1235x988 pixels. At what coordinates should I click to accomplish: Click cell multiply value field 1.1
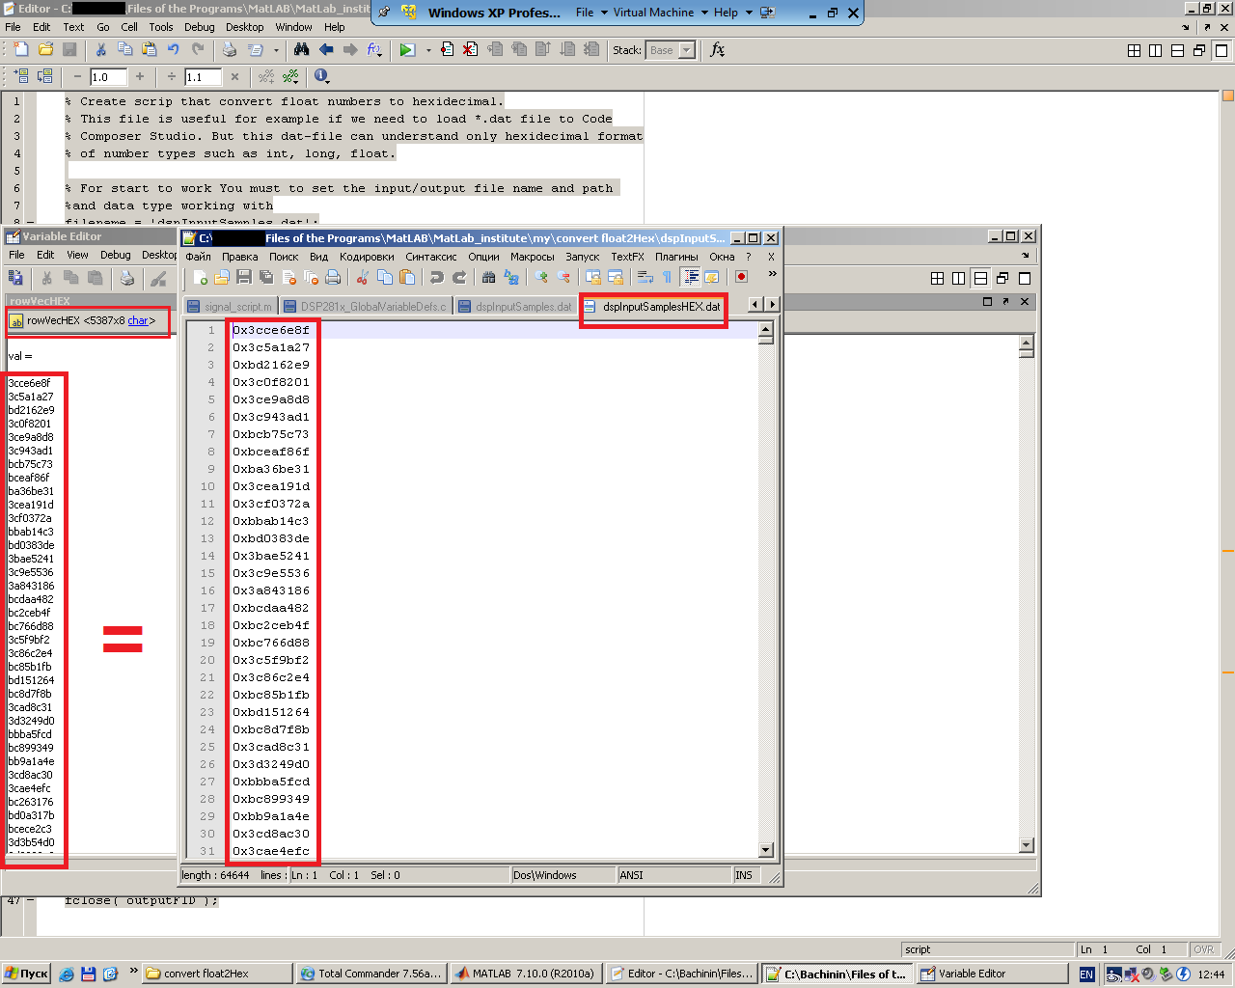click(204, 76)
